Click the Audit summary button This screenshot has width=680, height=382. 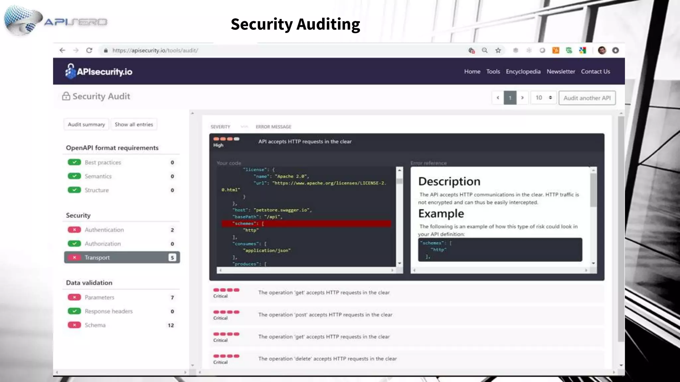pos(86,124)
